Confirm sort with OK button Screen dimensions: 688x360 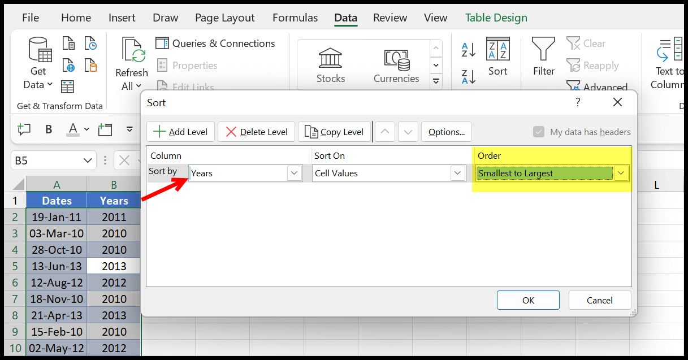click(x=528, y=300)
